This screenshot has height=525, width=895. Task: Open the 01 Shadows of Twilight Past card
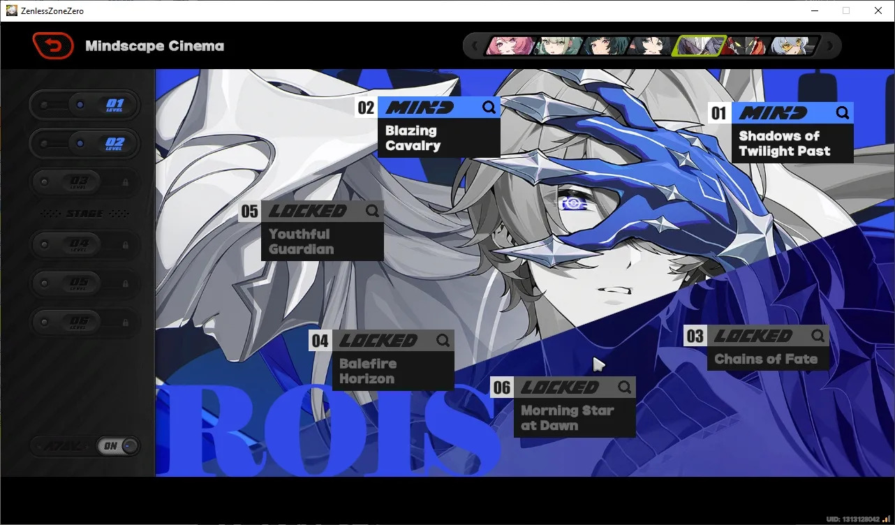(781, 133)
